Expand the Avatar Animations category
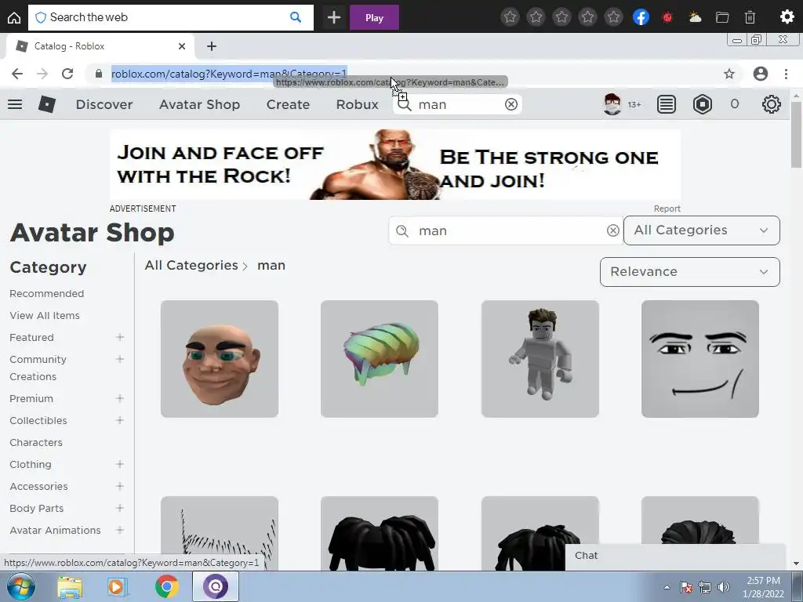This screenshot has width=803, height=602. click(x=120, y=531)
